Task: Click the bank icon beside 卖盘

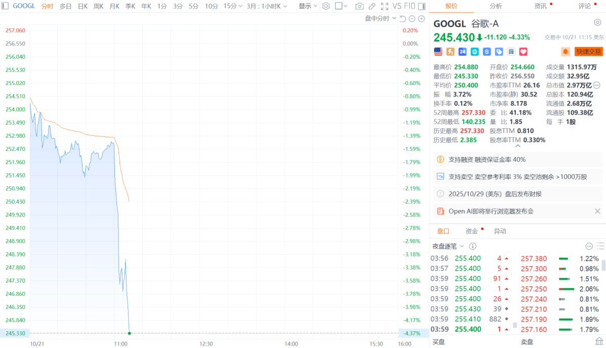Action: [x=599, y=341]
